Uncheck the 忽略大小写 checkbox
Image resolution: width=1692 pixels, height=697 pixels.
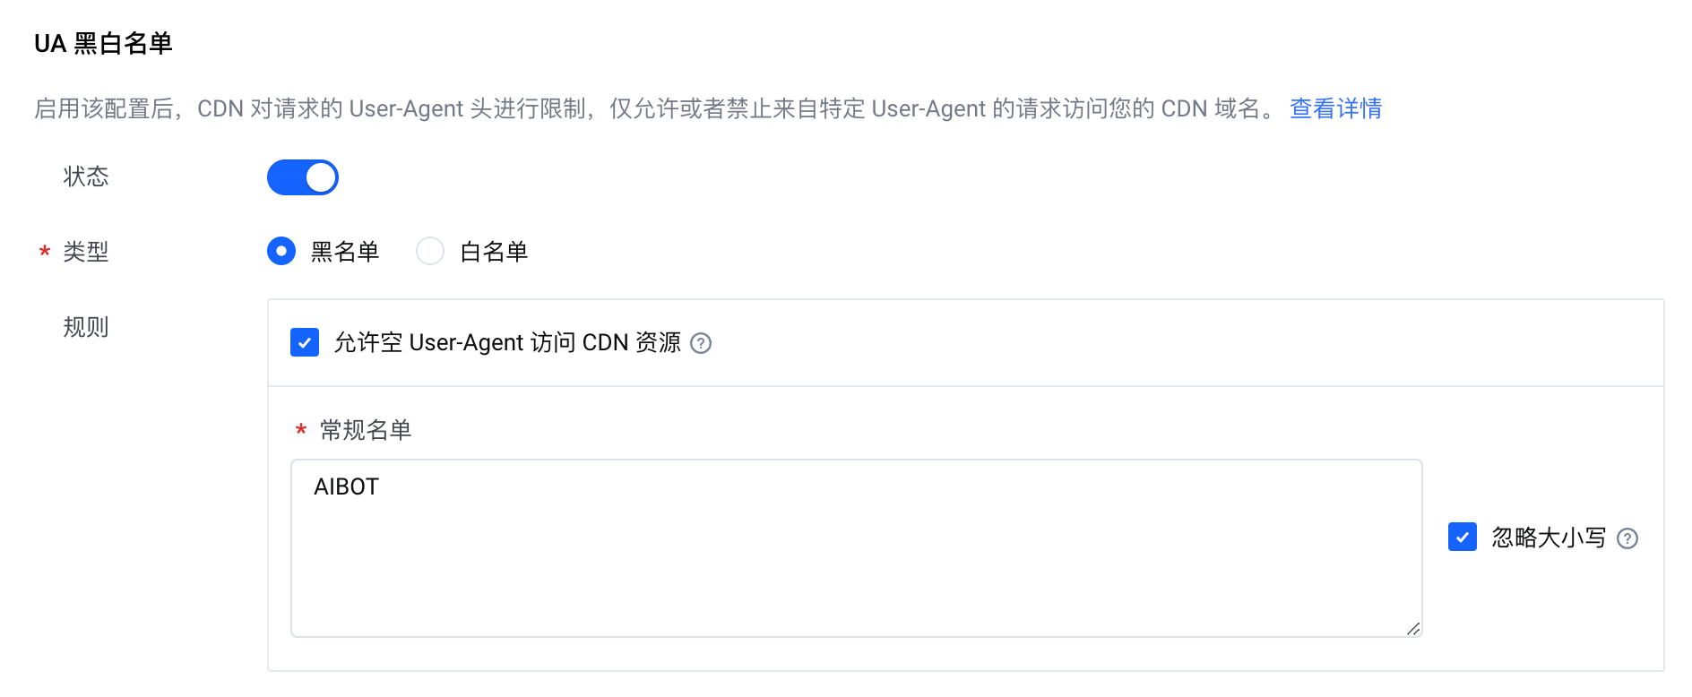coord(1463,537)
